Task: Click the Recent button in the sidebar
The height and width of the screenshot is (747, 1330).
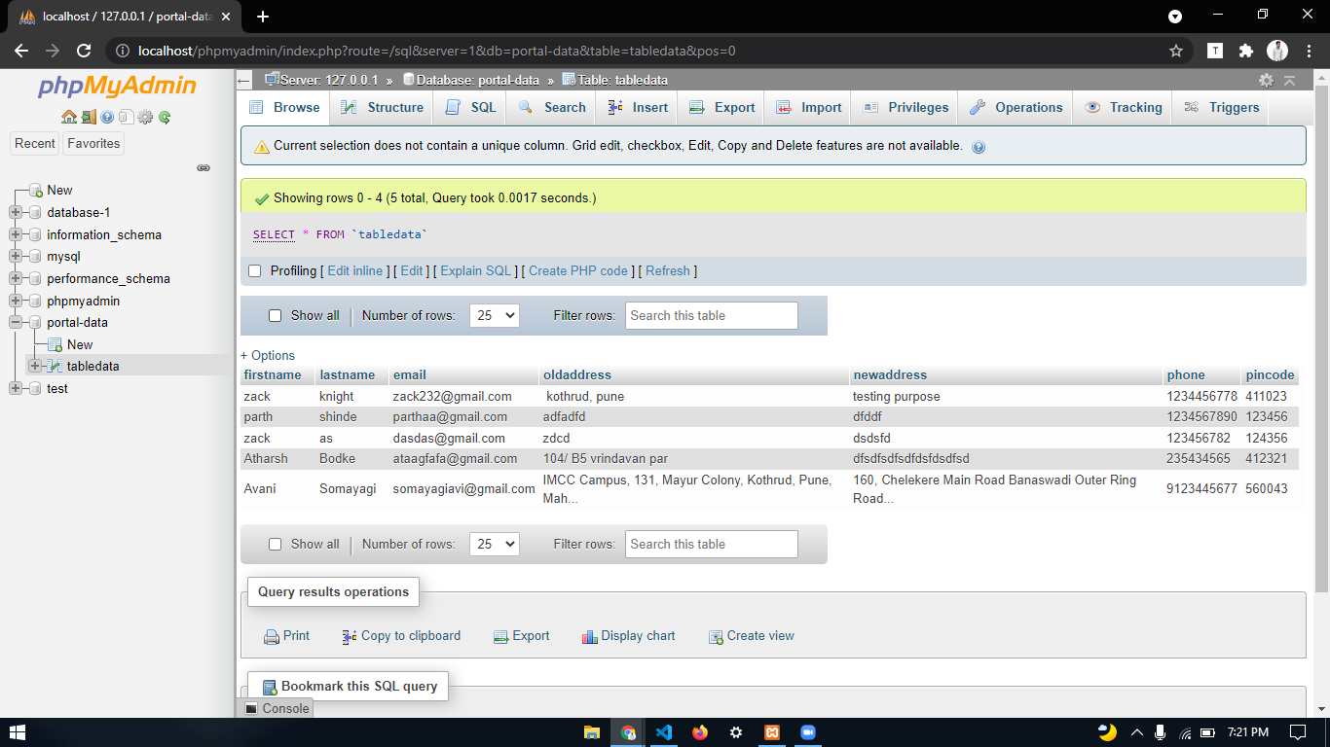Action: tap(35, 144)
